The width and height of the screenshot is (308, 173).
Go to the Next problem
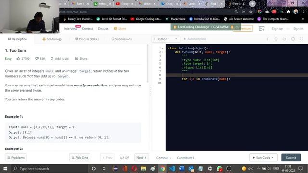141,158
